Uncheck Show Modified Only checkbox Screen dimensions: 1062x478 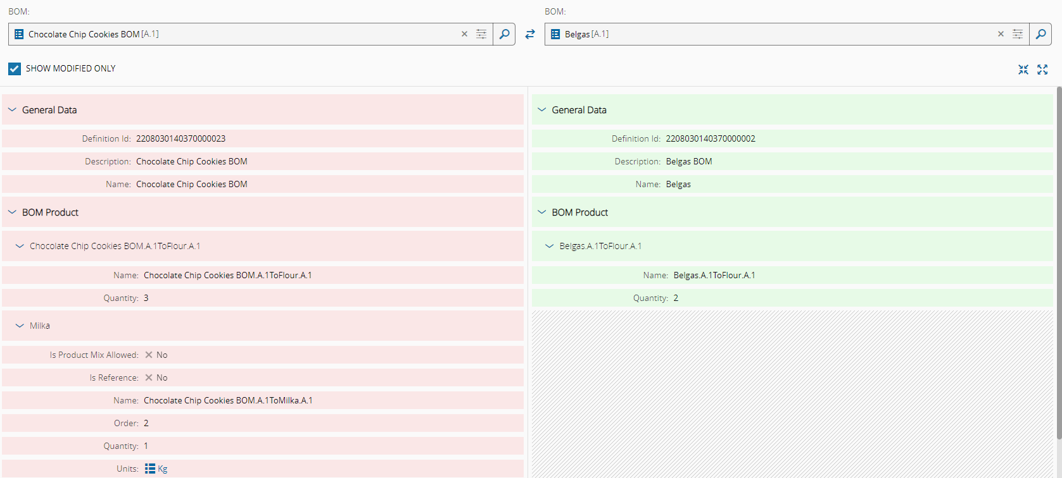click(15, 68)
